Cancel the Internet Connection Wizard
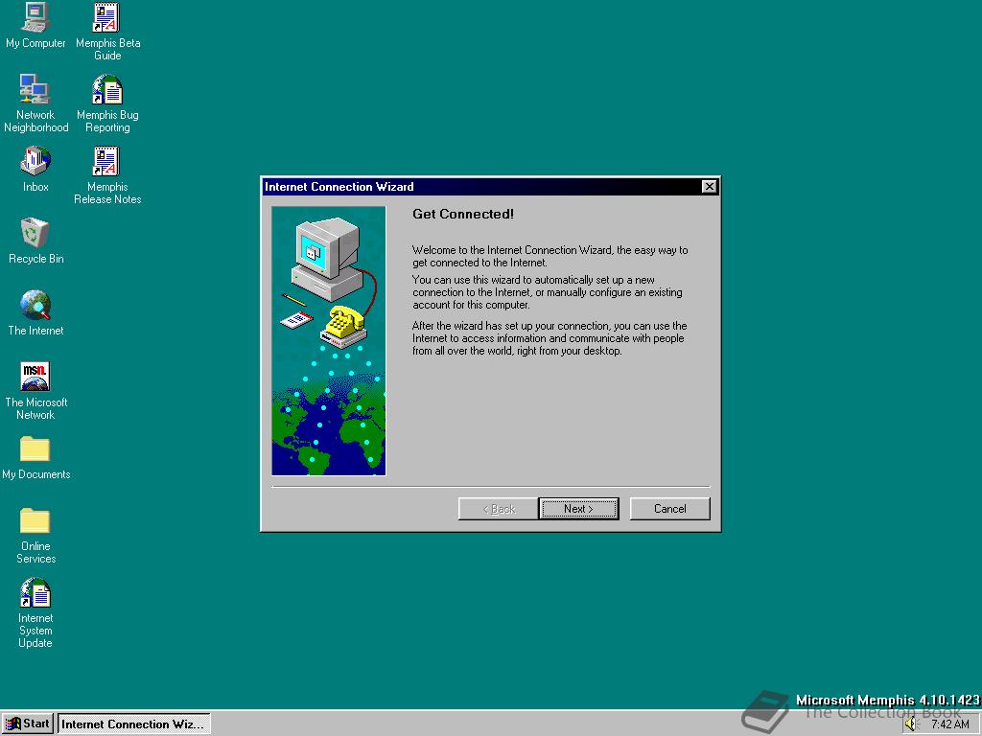Viewport: 982px width, 736px height. [x=669, y=508]
